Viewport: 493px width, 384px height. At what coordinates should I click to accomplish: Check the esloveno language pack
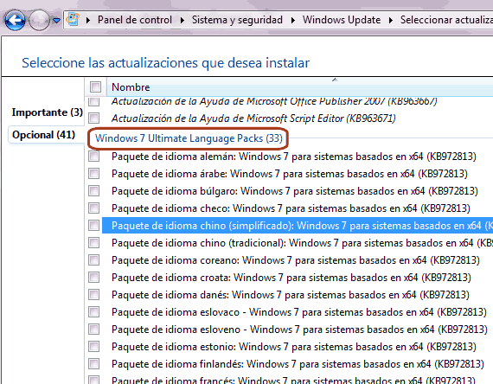94,330
